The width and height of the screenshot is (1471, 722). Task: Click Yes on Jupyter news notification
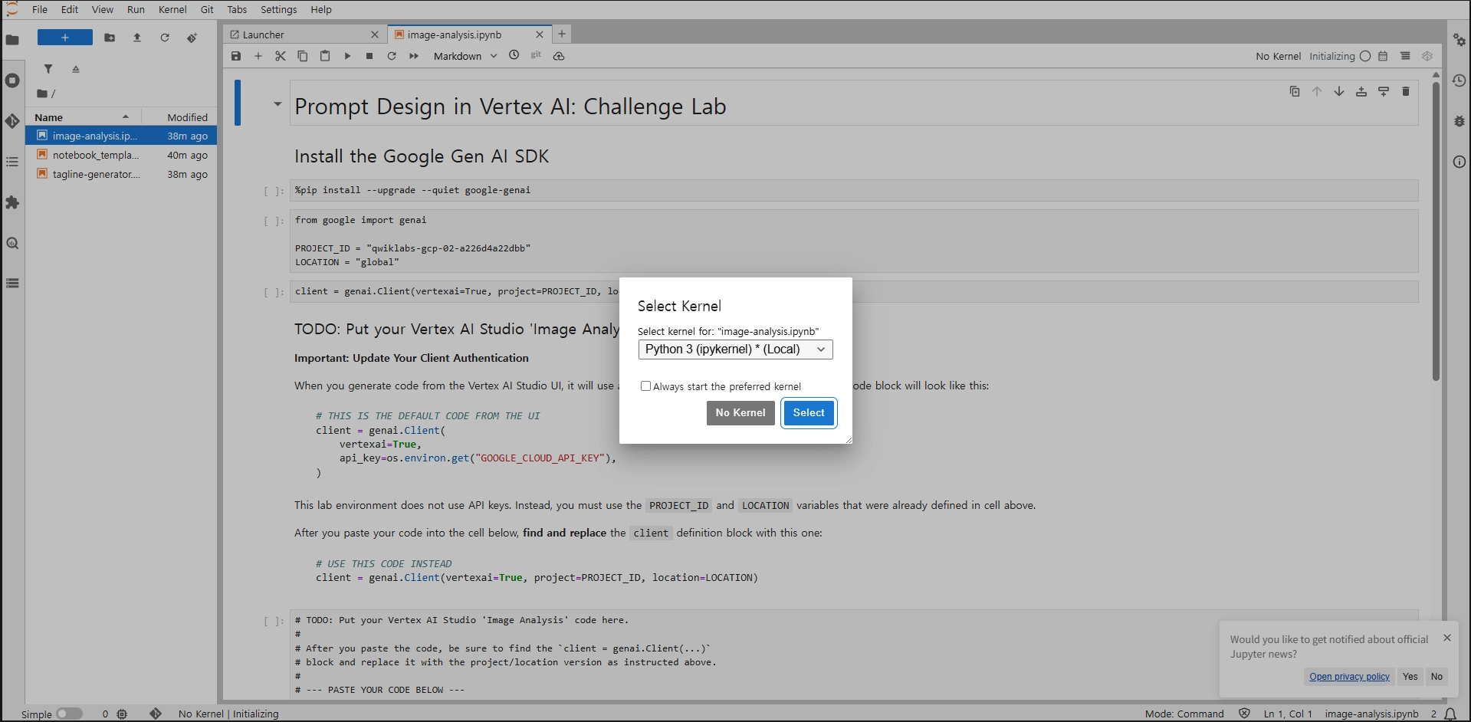(1410, 677)
